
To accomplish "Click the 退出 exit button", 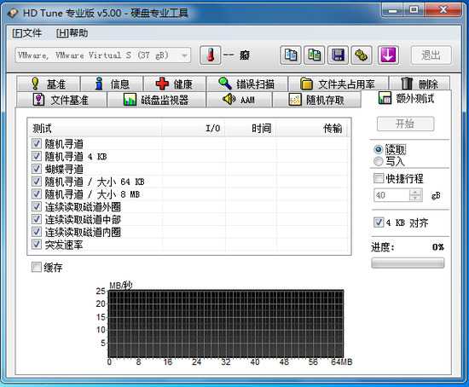I will [431, 55].
